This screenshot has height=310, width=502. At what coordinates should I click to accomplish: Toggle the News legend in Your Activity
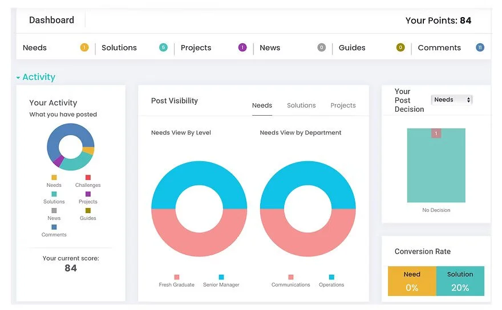coord(54,214)
